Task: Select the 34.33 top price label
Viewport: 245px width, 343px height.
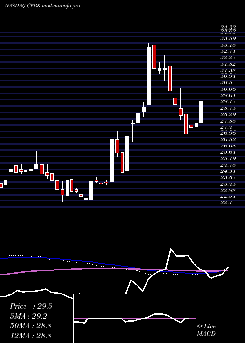Action: [228, 27]
